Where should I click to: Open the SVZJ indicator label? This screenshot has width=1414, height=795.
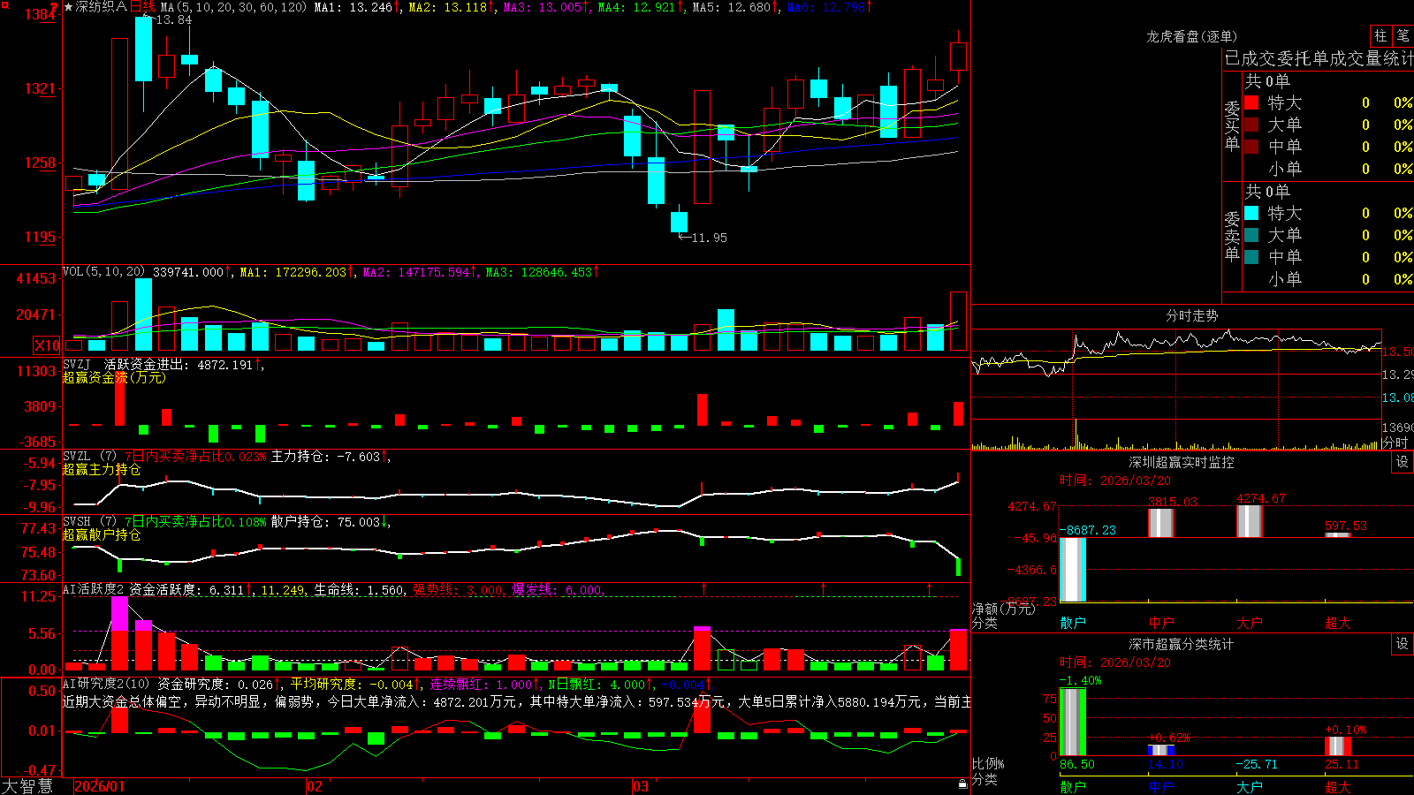coord(77,364)
